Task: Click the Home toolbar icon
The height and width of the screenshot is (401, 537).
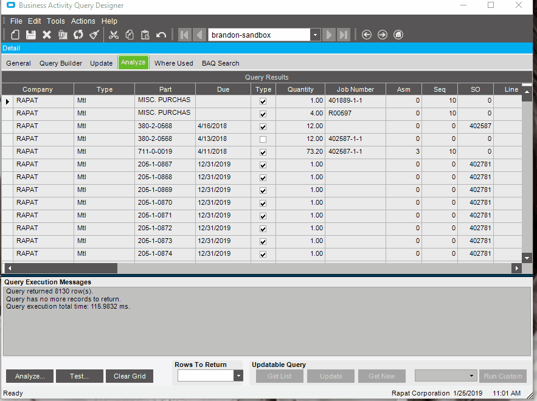Action: [398, 35]
